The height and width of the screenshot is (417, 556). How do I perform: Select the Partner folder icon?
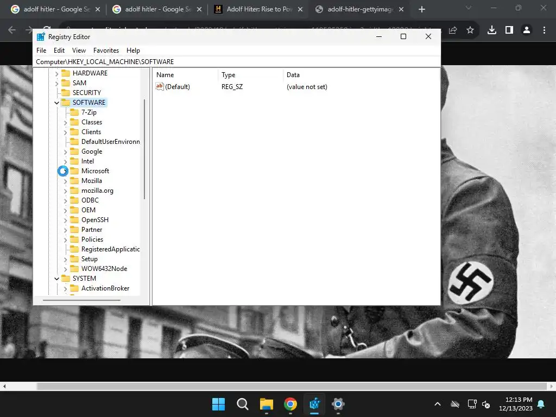pos(74,230)
